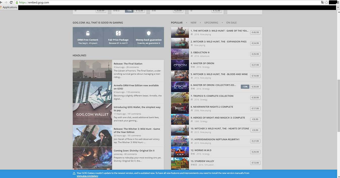Click the browser forward arrow
Image resolution: width=340 pixels, height=178 pixels.
coord(6,2)
